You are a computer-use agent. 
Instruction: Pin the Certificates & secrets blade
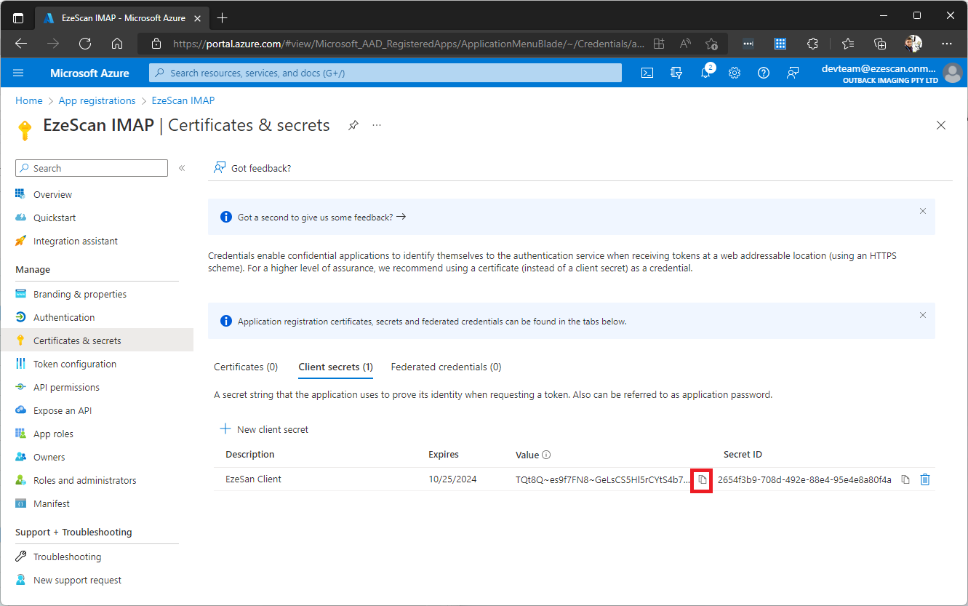[x=353, y=125]
